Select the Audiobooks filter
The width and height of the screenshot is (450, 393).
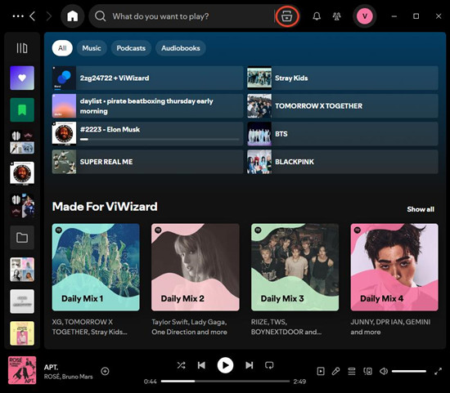(181, 48)
